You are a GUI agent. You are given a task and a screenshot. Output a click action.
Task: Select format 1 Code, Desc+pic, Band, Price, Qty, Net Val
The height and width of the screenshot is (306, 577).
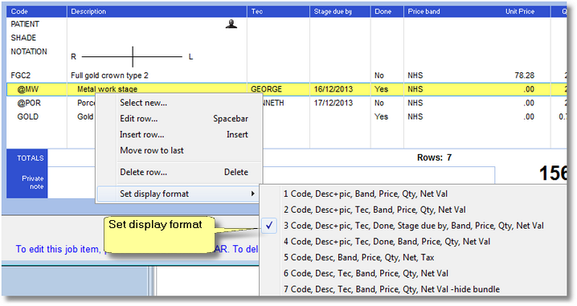[x=366, y=194]
